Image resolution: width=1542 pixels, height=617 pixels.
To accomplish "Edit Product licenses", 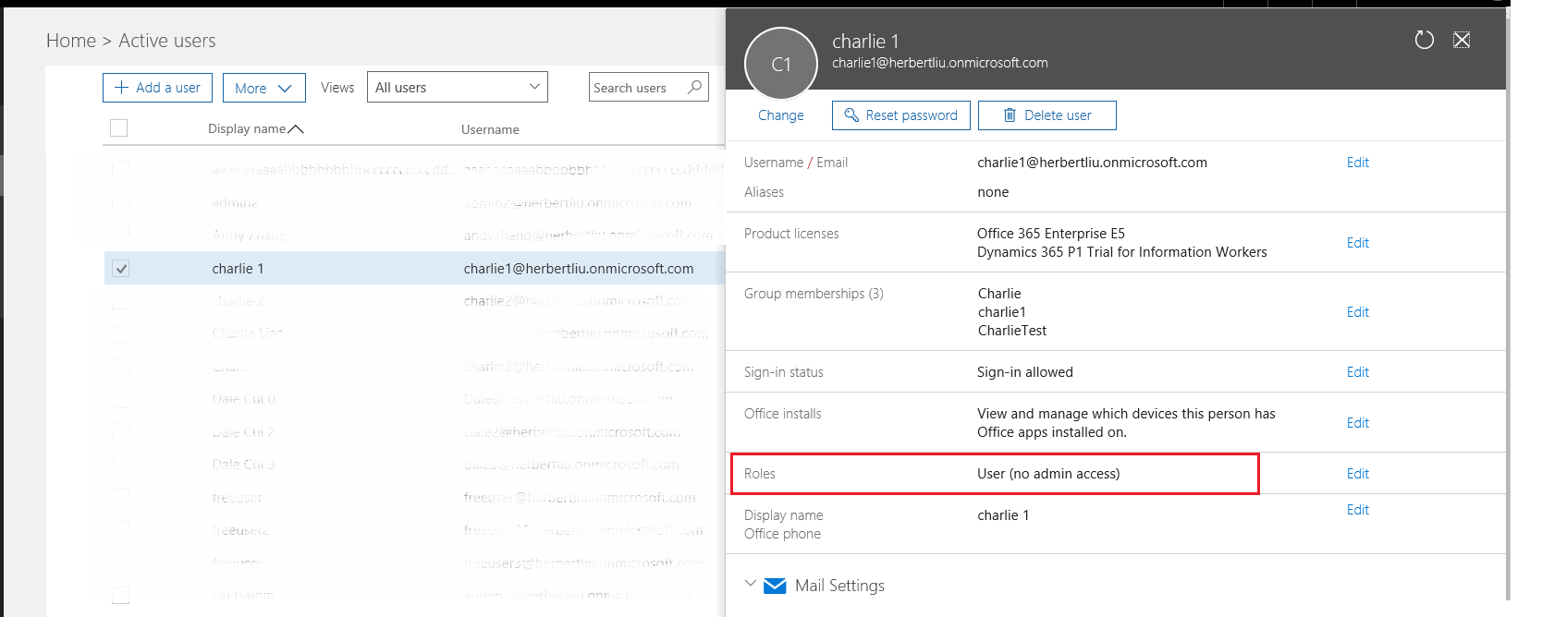I will [x=1357, y=243].
